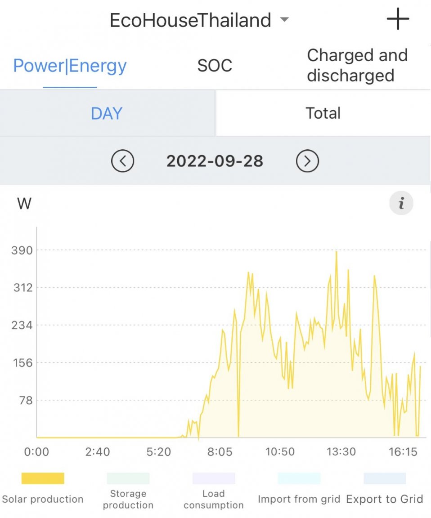
Task: Tap the plus icon to add a device
Action: point(398,19)
